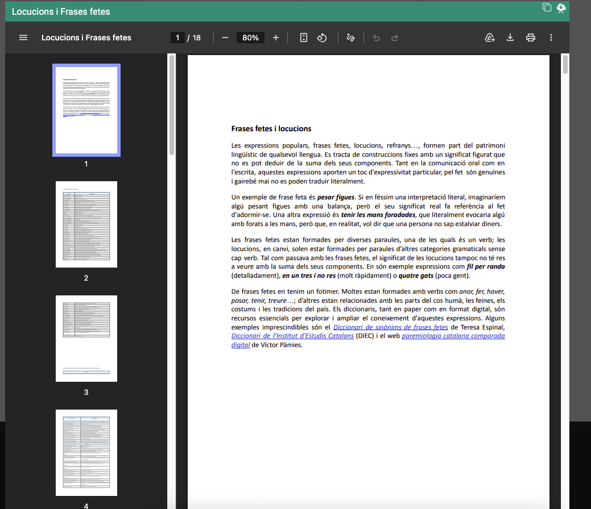Click the page number input field
The image size is (591, 509).
coord(178,37)
